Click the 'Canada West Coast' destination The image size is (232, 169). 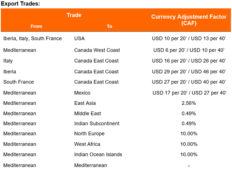(x=97, y=50)
